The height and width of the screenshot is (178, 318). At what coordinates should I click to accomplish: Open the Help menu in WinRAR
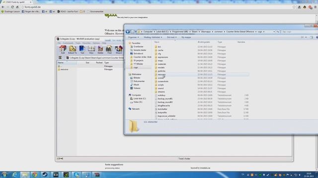point(104,43)
